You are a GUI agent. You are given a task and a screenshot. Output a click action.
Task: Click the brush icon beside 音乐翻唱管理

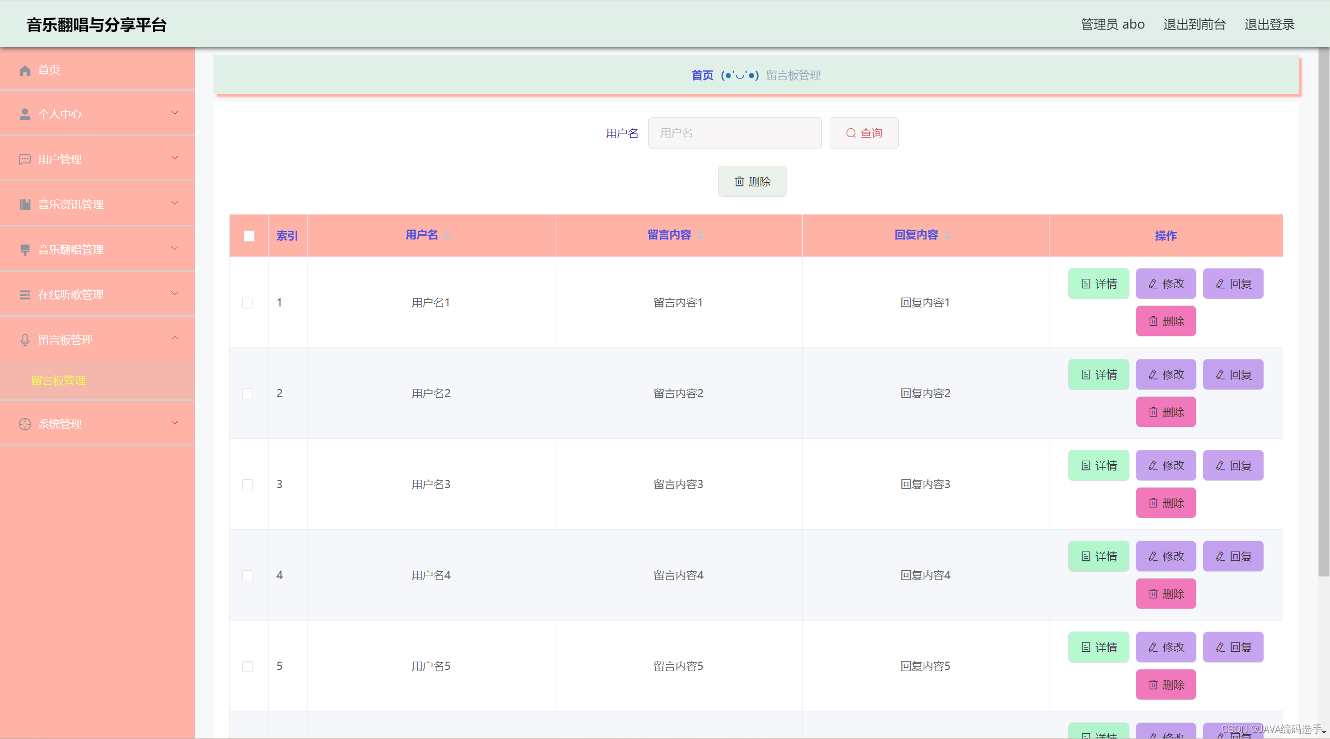[x=25, y=250]
